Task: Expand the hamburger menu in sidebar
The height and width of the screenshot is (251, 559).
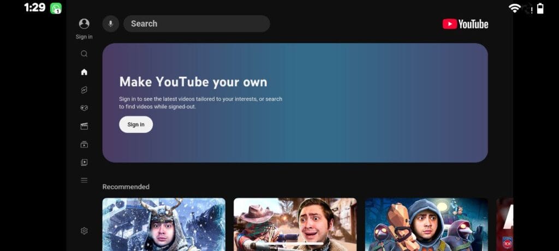Action: tap(84, 180)
